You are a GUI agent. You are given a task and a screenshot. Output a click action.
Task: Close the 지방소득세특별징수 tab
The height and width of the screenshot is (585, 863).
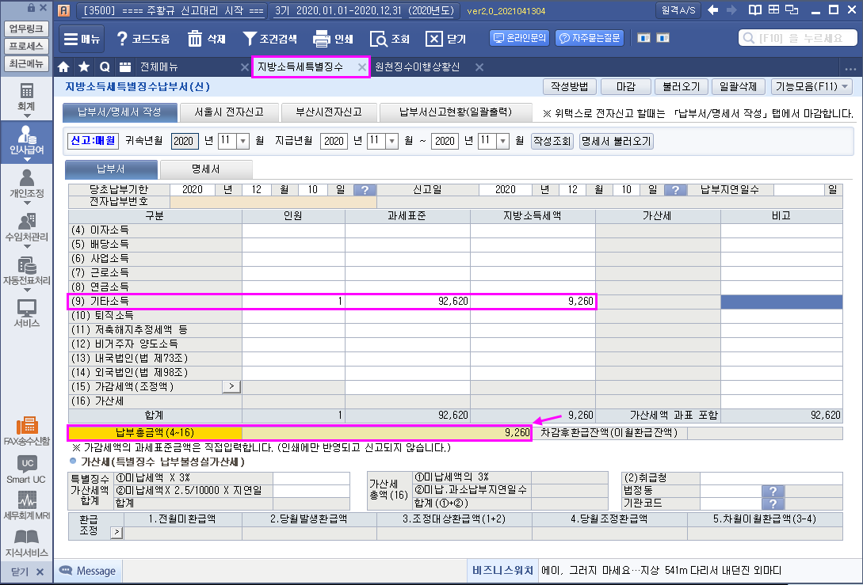pos(361,67)
